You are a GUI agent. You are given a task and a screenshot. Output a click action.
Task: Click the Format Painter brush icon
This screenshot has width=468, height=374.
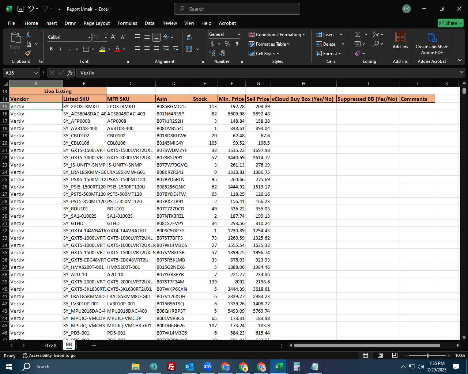pos(27,53)
